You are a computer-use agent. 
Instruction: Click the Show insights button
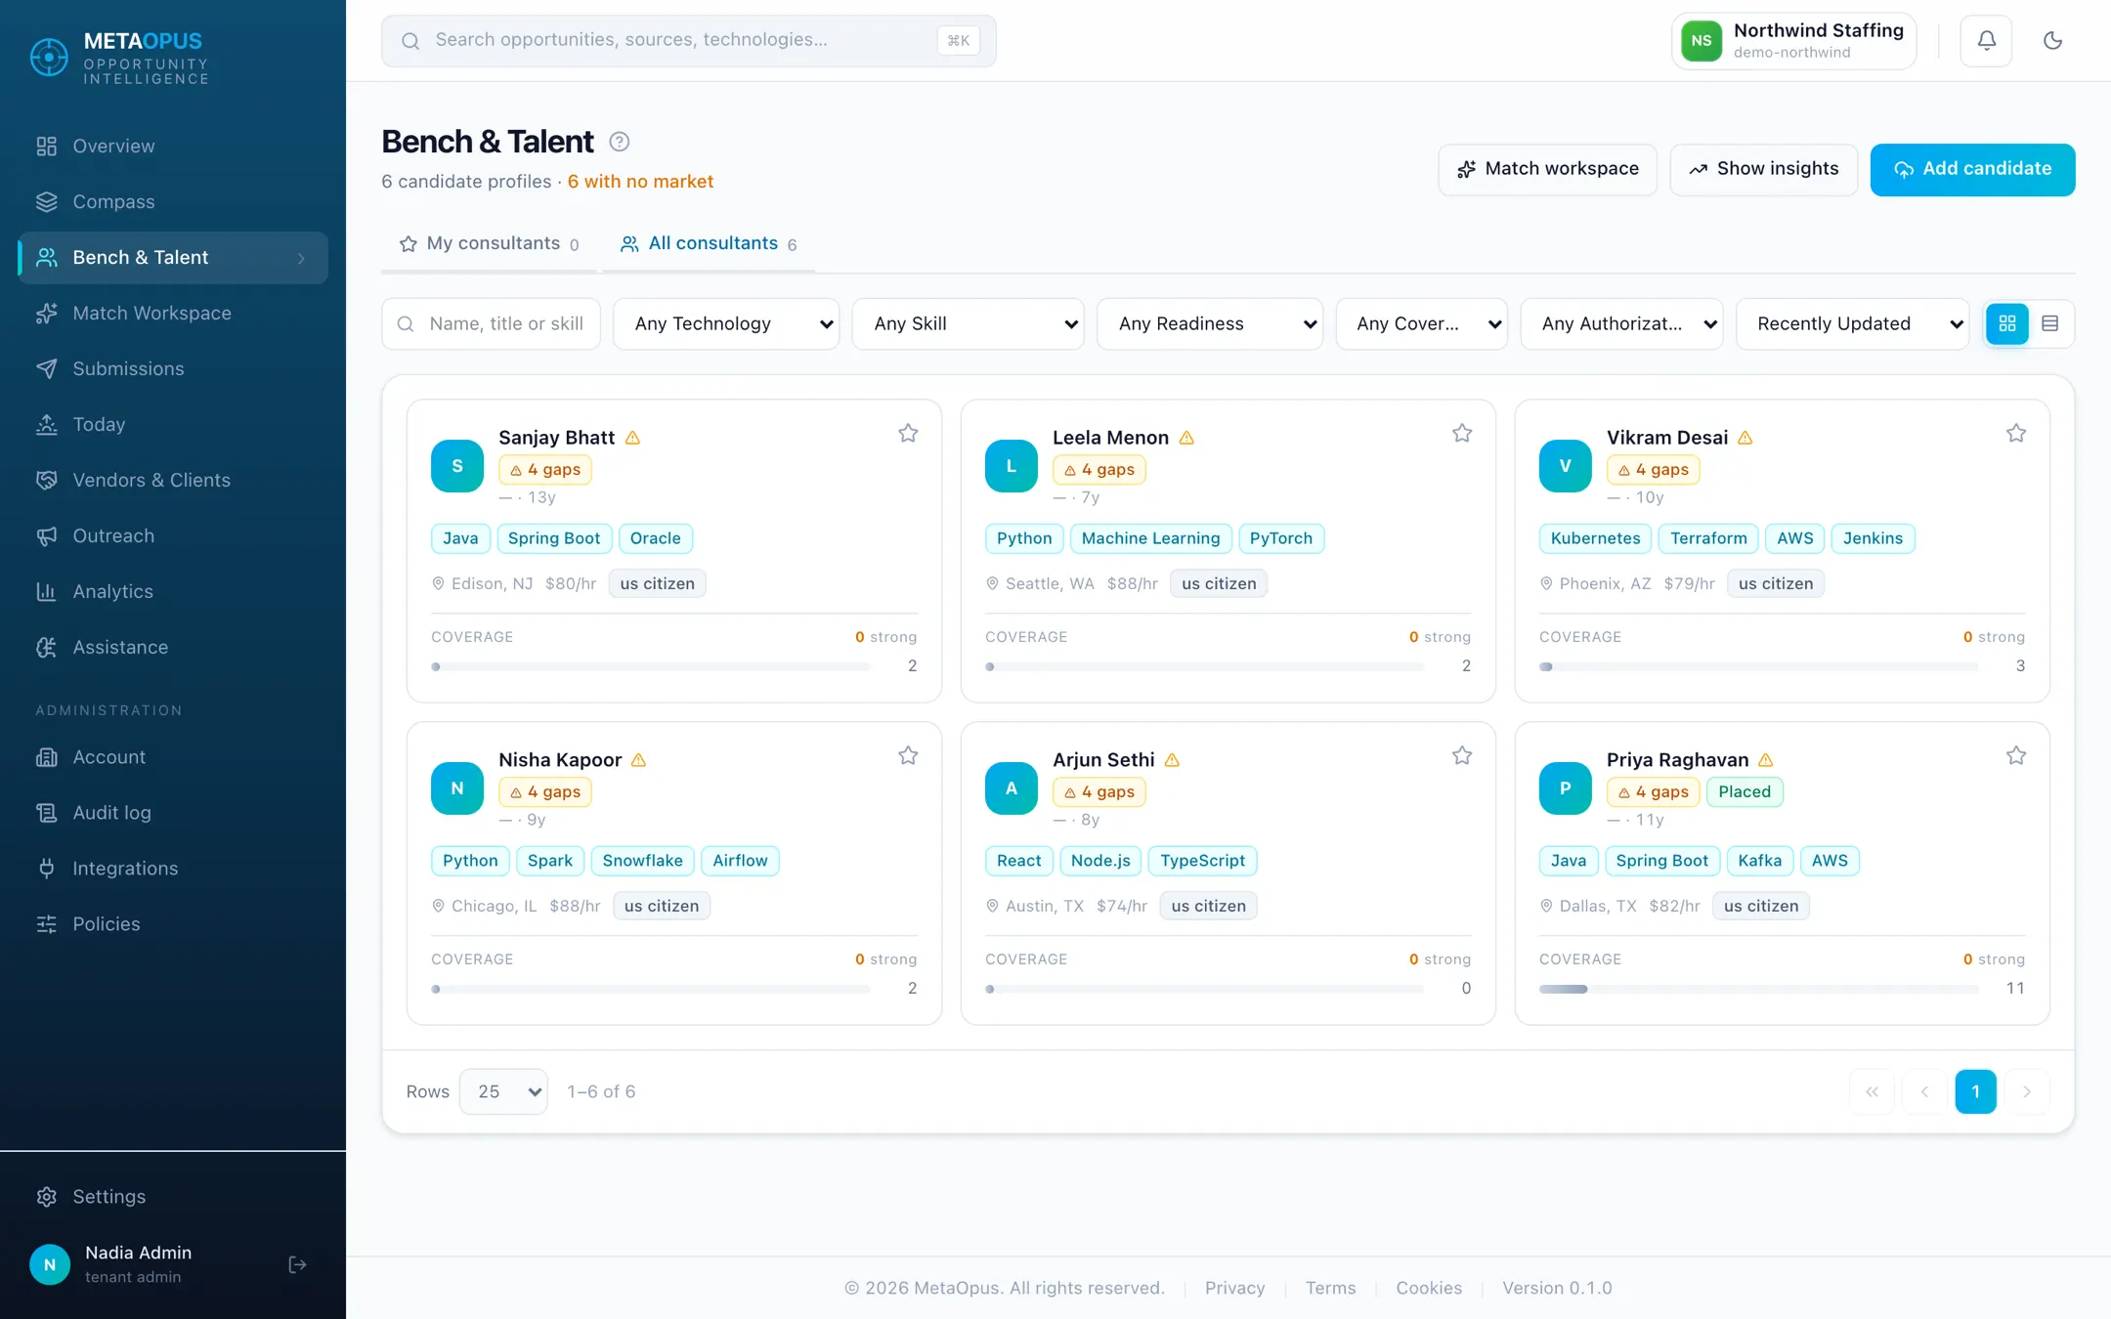(1764, 170)
